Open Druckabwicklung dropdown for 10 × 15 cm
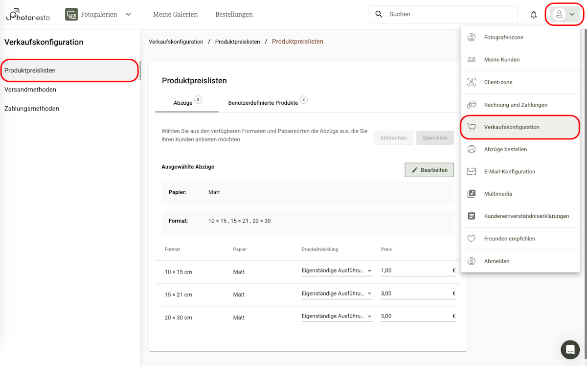Viewport: 587px width, 366px height. coord(337,271)
